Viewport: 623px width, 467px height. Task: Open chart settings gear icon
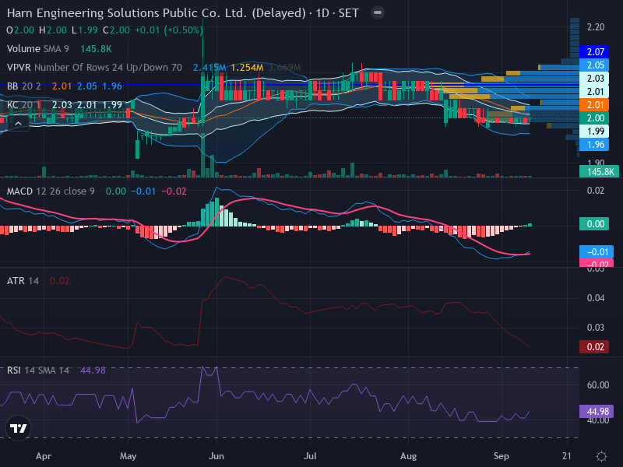click(601, 456)
